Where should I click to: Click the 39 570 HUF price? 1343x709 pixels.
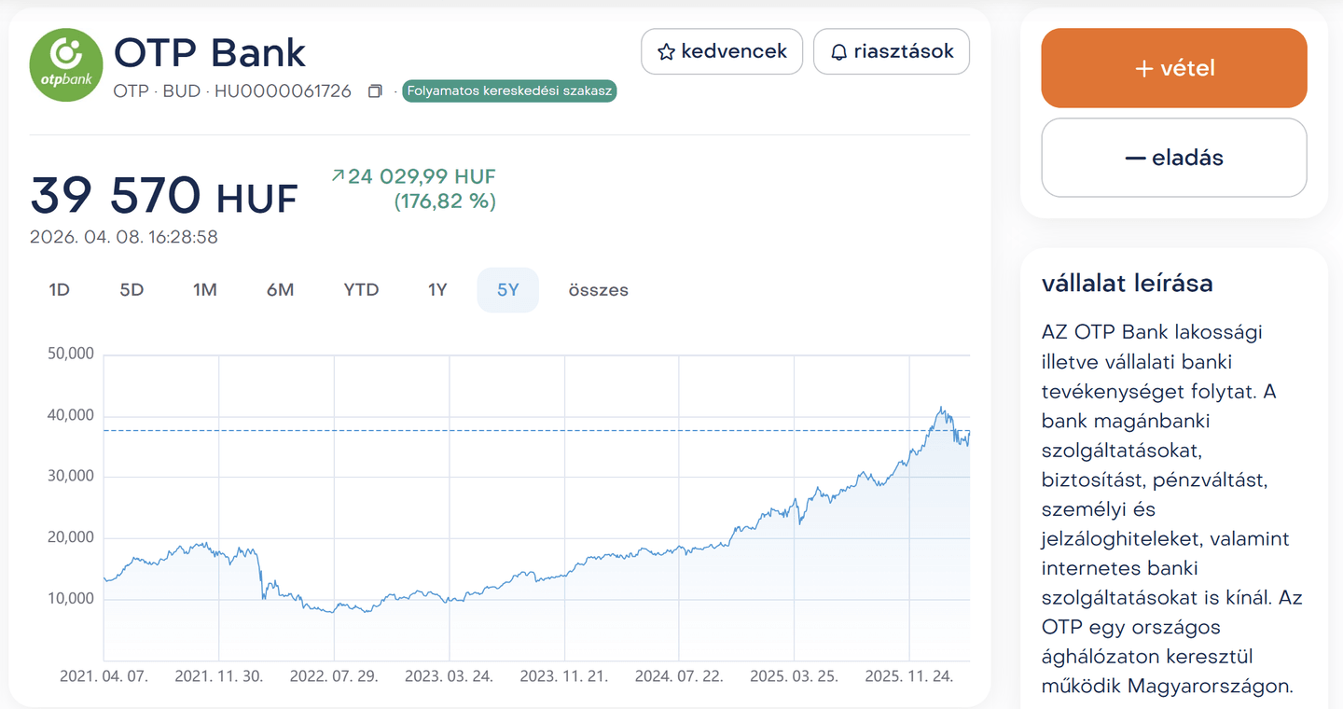pos(164,196)
